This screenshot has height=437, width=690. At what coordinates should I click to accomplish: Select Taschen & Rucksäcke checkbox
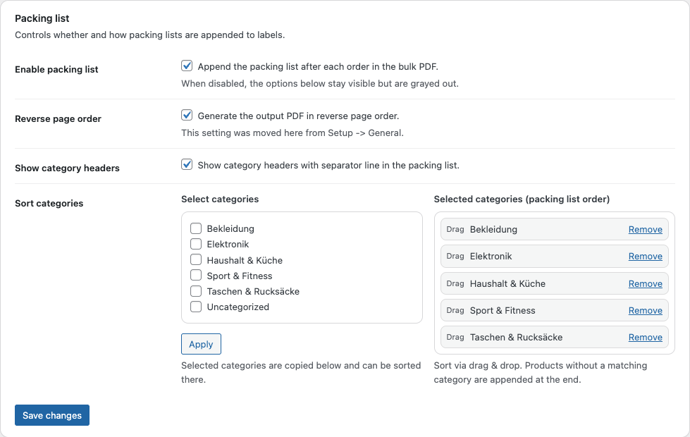coord(196,290)
